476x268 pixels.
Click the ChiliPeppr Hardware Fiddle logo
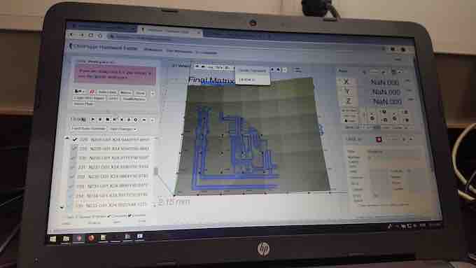pyautogui.click(x=103, y=47)
